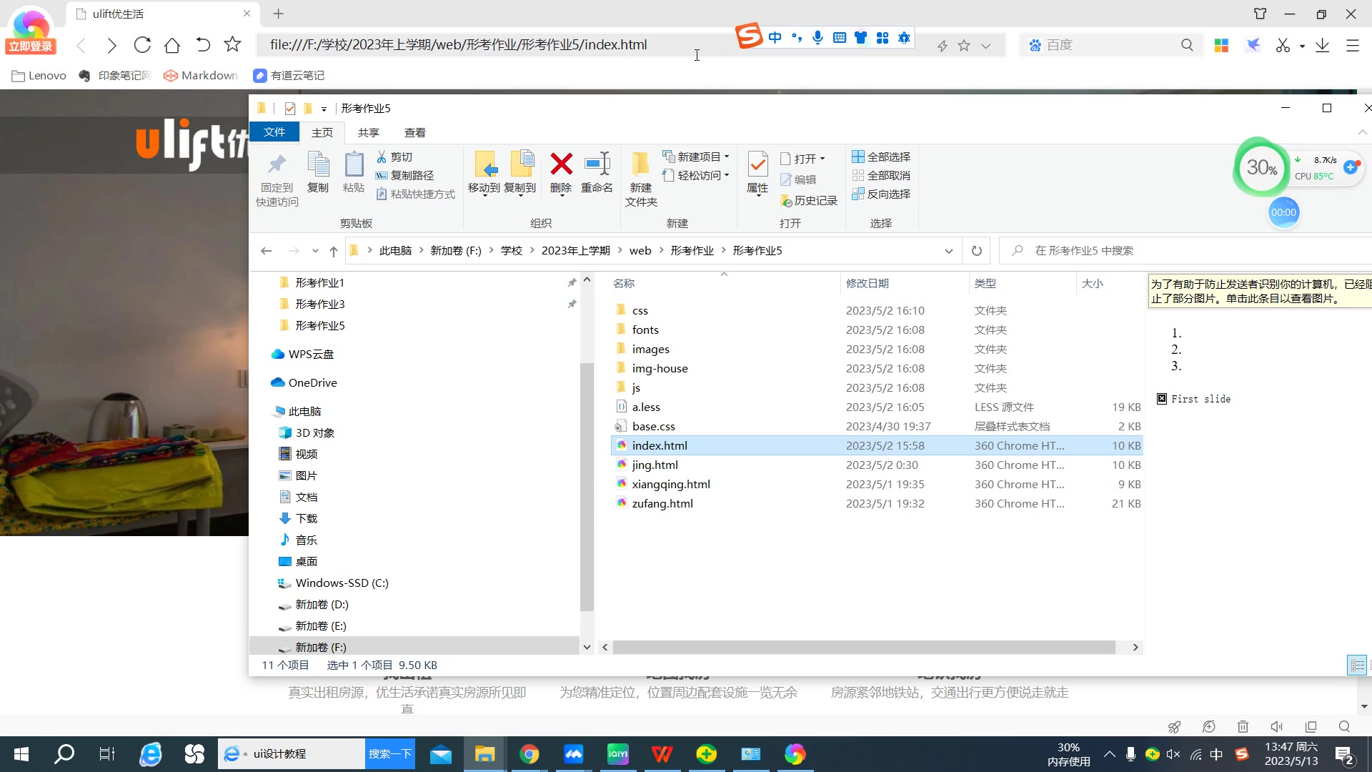1372x772 pixels.
Task: Click the red Delete icon in ribbon
Action: (561, 165)
